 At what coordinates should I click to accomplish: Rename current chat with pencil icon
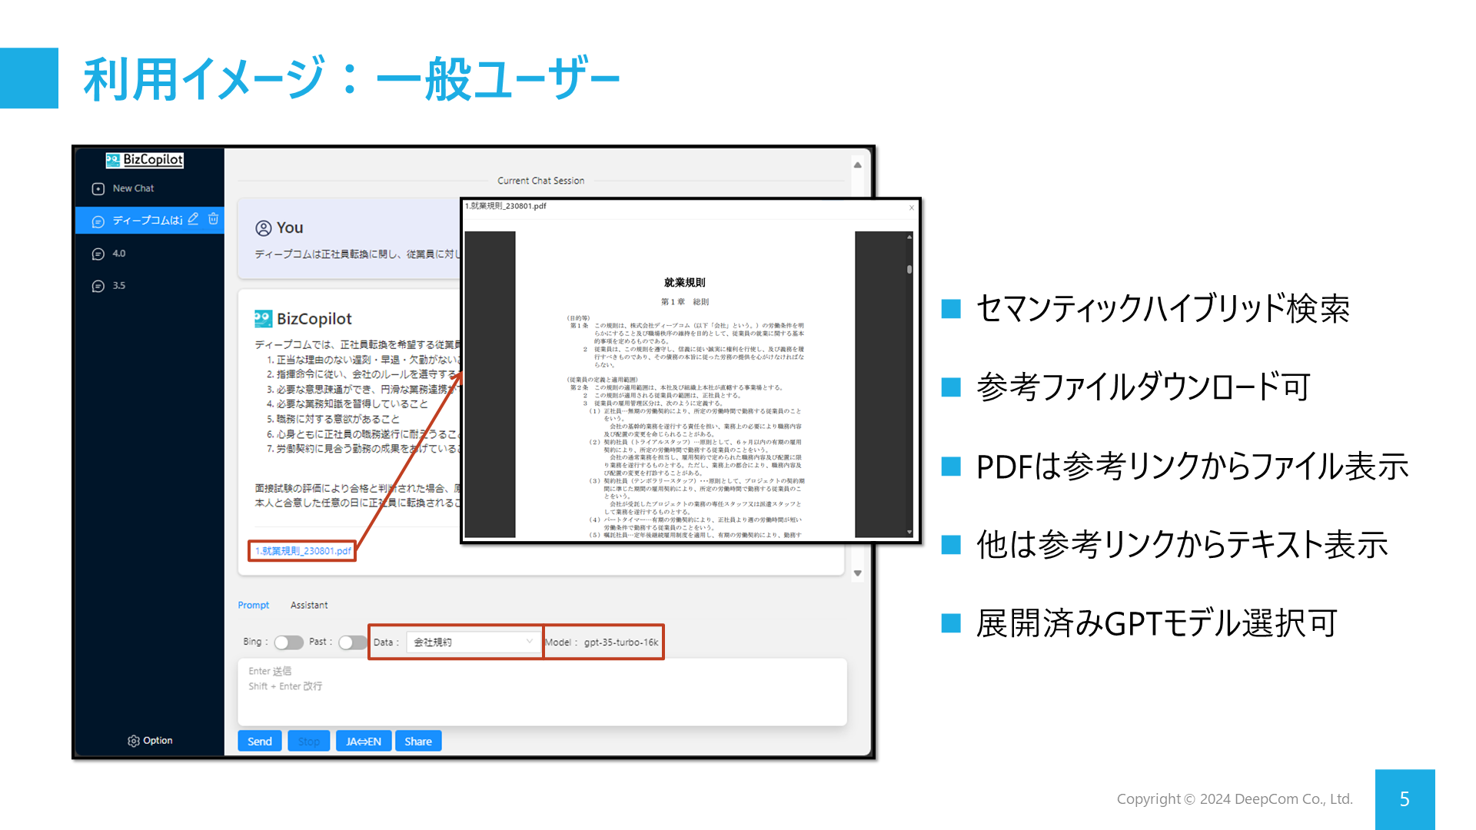pyautogui.click(x=194, y=219)
